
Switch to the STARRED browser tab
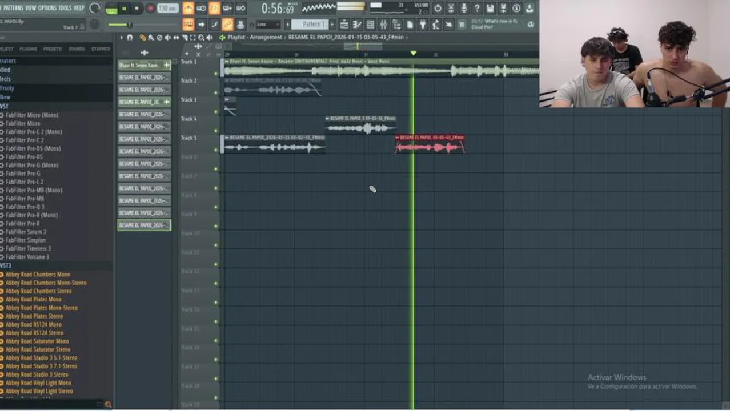click(x=101, y=49)
